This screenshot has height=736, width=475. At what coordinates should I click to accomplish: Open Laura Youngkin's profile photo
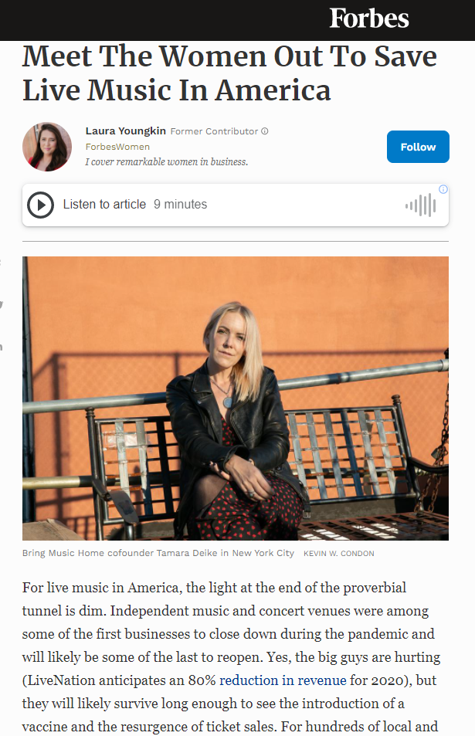click(47, 147)
